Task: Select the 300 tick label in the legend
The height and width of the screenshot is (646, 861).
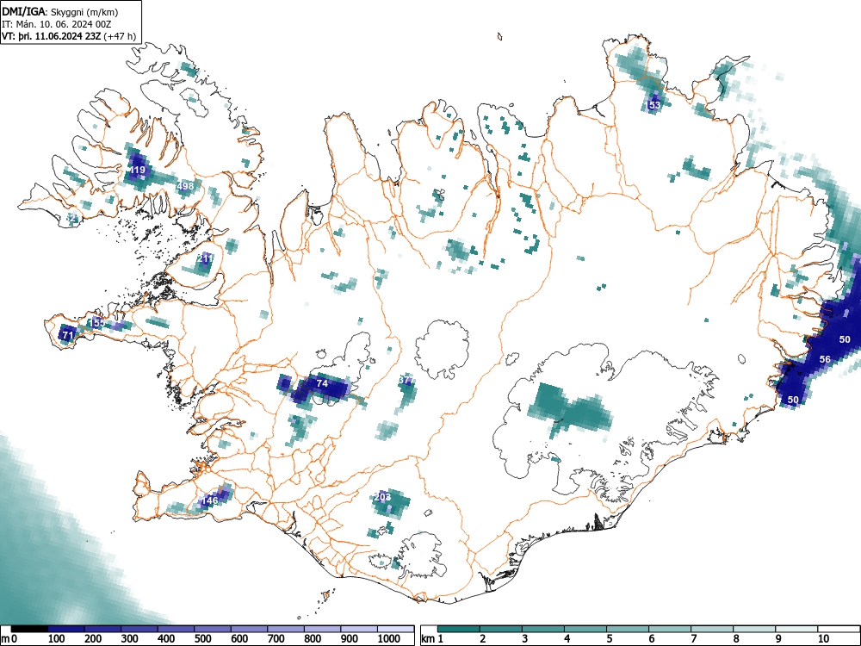Action: [x=130, y=639]
